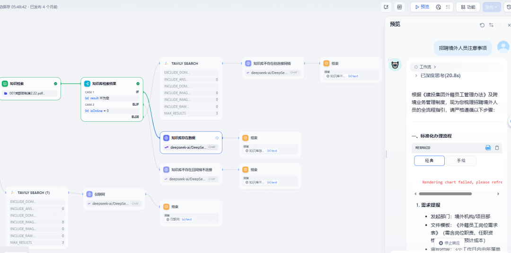Click the 停止响应 stop responding button
511x253 pixels.
449,243
